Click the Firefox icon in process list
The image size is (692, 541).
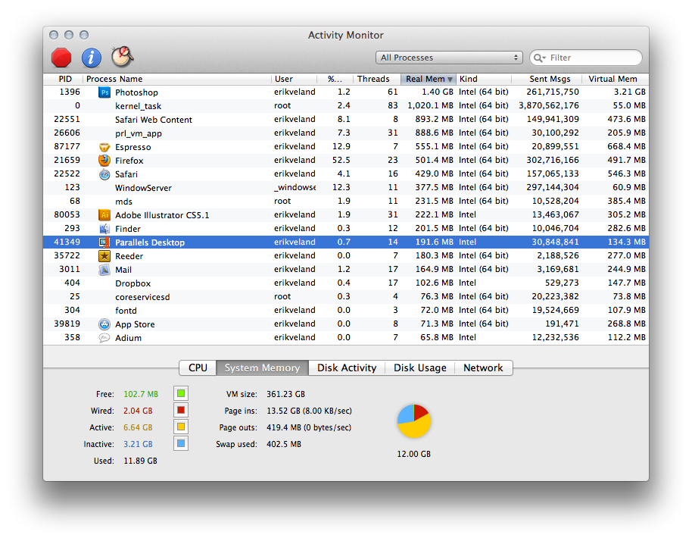(x=104, y=161)
